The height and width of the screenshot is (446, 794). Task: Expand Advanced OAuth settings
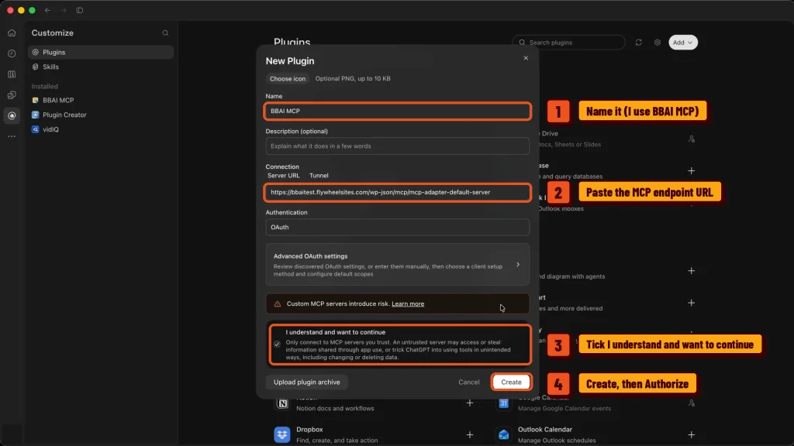point(398,265)
